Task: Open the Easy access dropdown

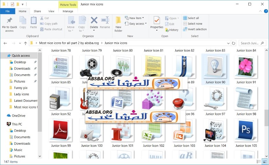Action: pyautogui.click(x=136, y=24)
